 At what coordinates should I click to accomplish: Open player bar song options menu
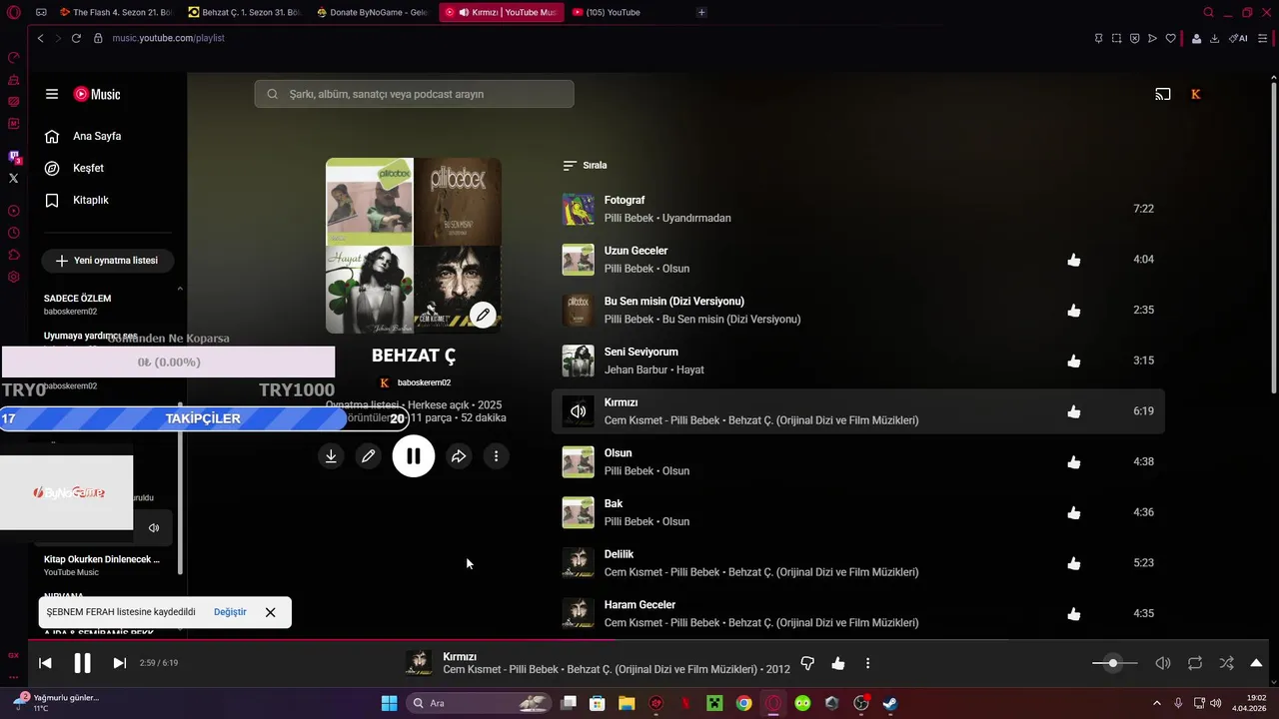point(867,663)
